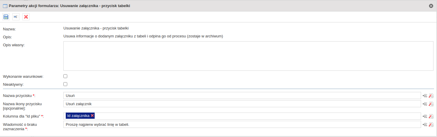Open function editor for Nazwa przycisku
This screenshot has height=137, width=437.
coord(431,95)
